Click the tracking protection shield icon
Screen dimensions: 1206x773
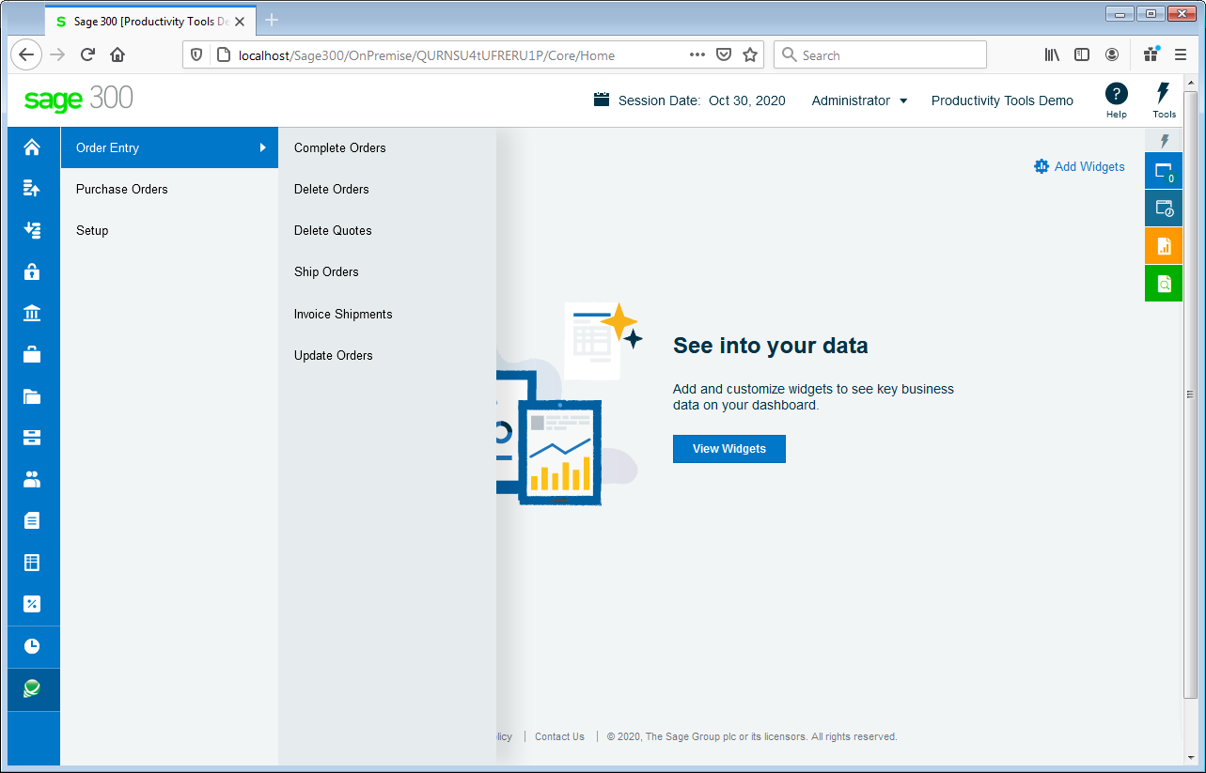click(x=196, y=54)
